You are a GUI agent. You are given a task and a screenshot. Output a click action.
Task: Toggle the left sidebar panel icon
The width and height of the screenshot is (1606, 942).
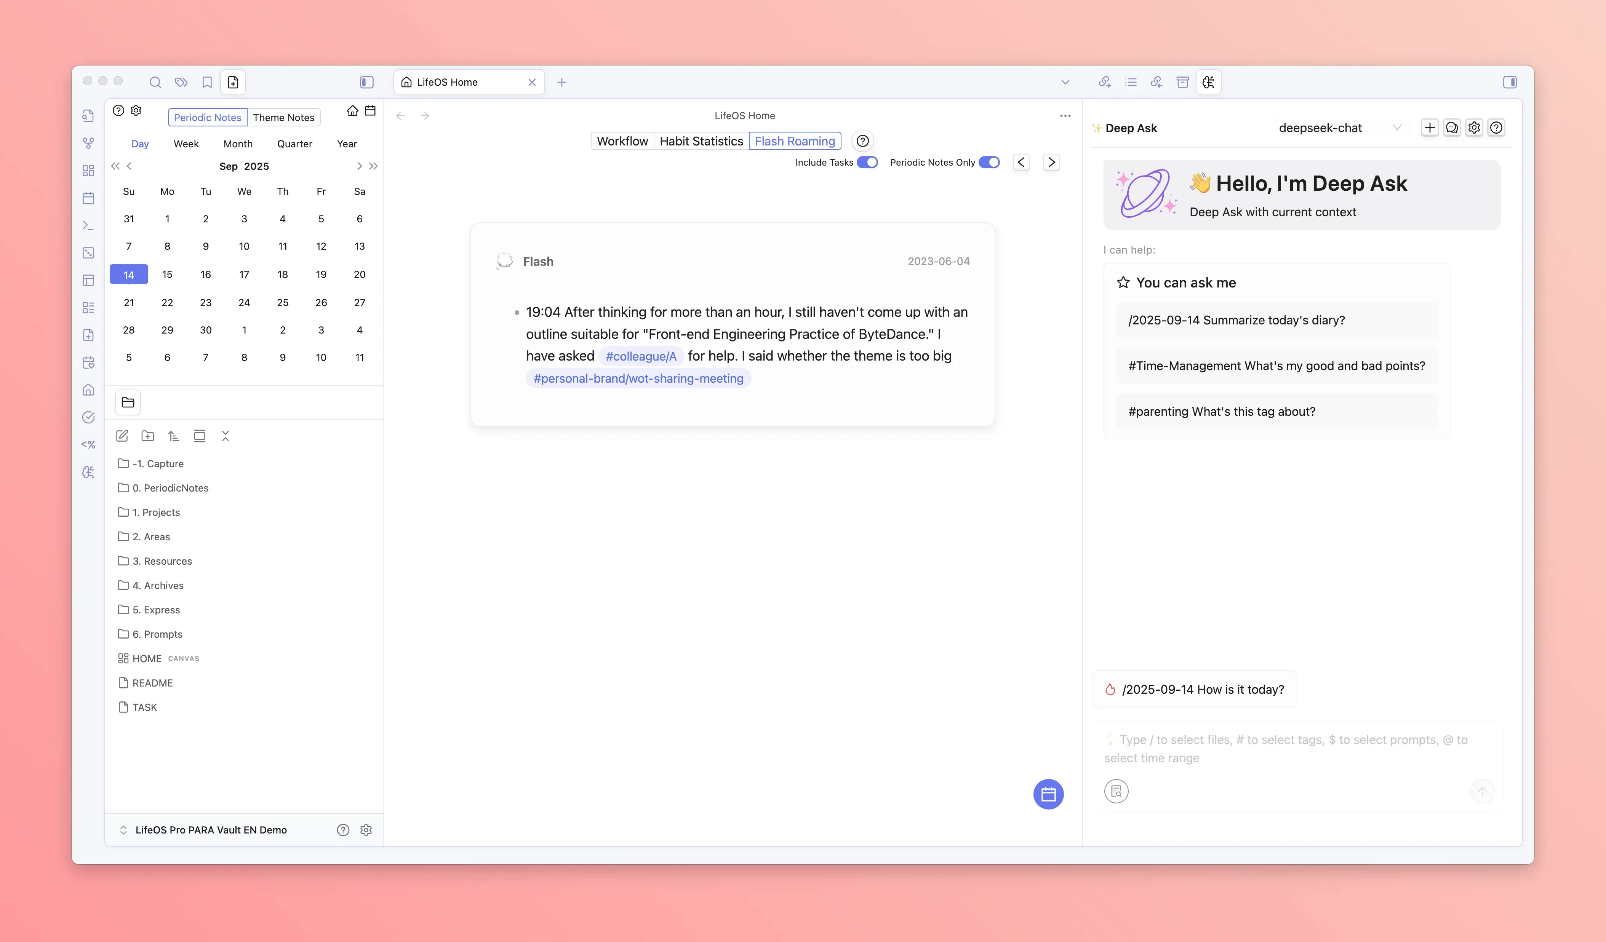366,82
